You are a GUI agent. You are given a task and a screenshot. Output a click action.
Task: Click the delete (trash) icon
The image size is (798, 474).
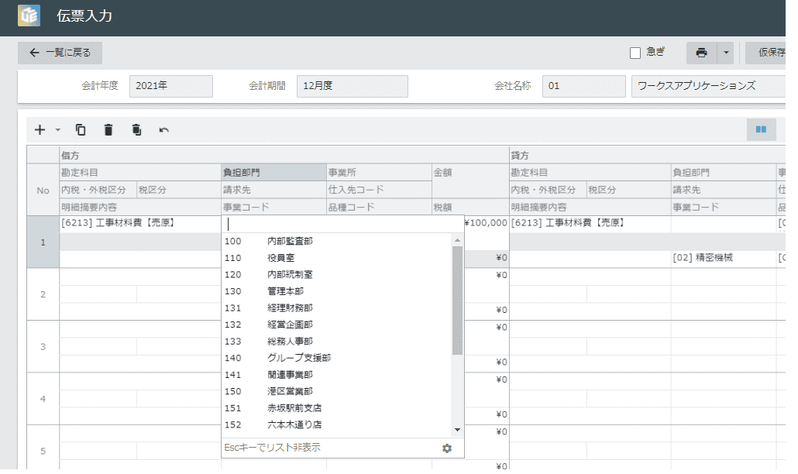pos(108,129)
